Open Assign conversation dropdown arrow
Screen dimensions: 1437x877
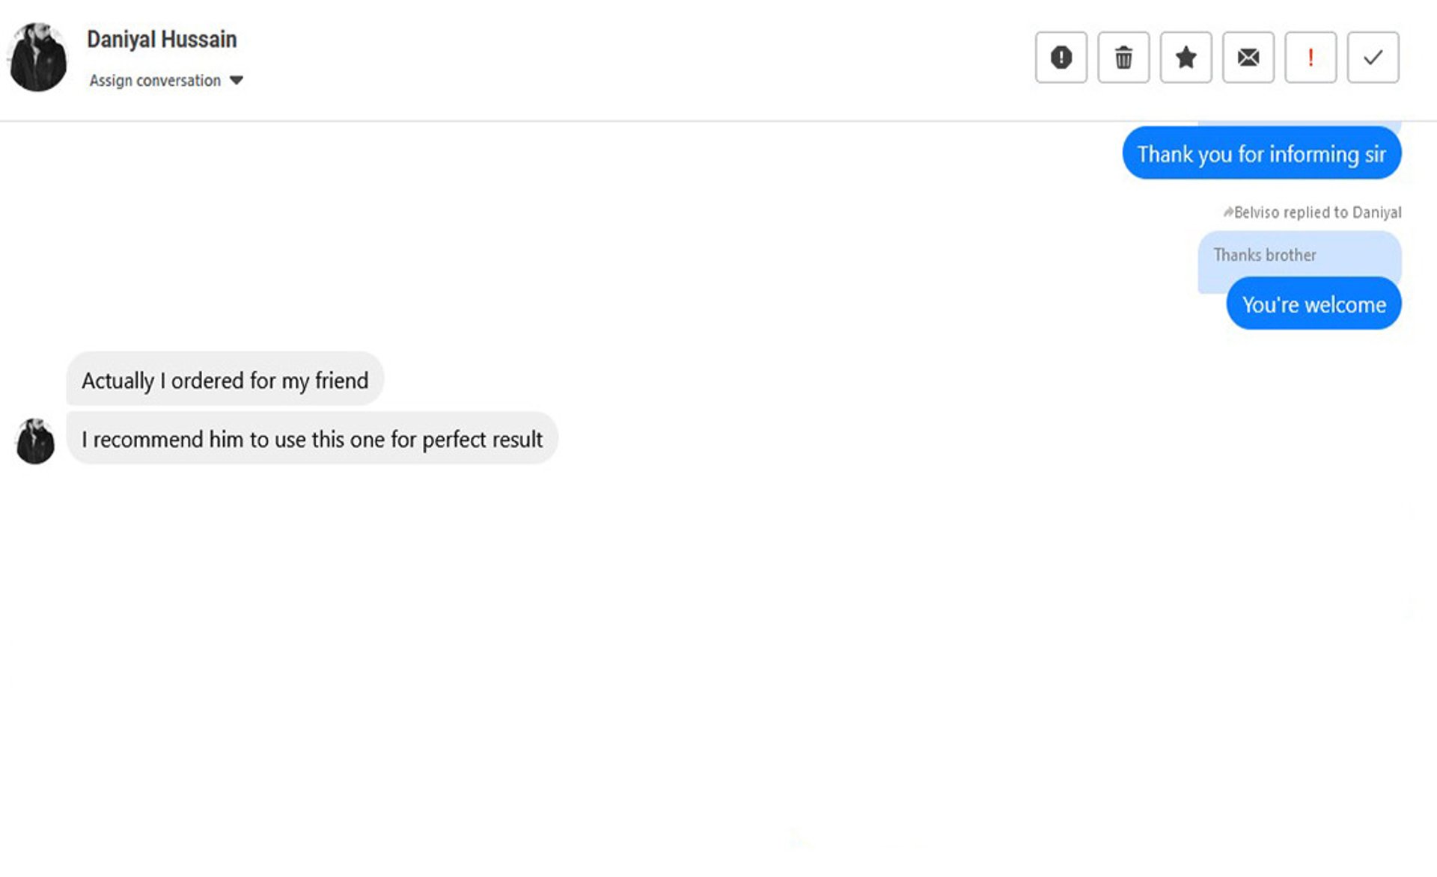pos(237,81)
